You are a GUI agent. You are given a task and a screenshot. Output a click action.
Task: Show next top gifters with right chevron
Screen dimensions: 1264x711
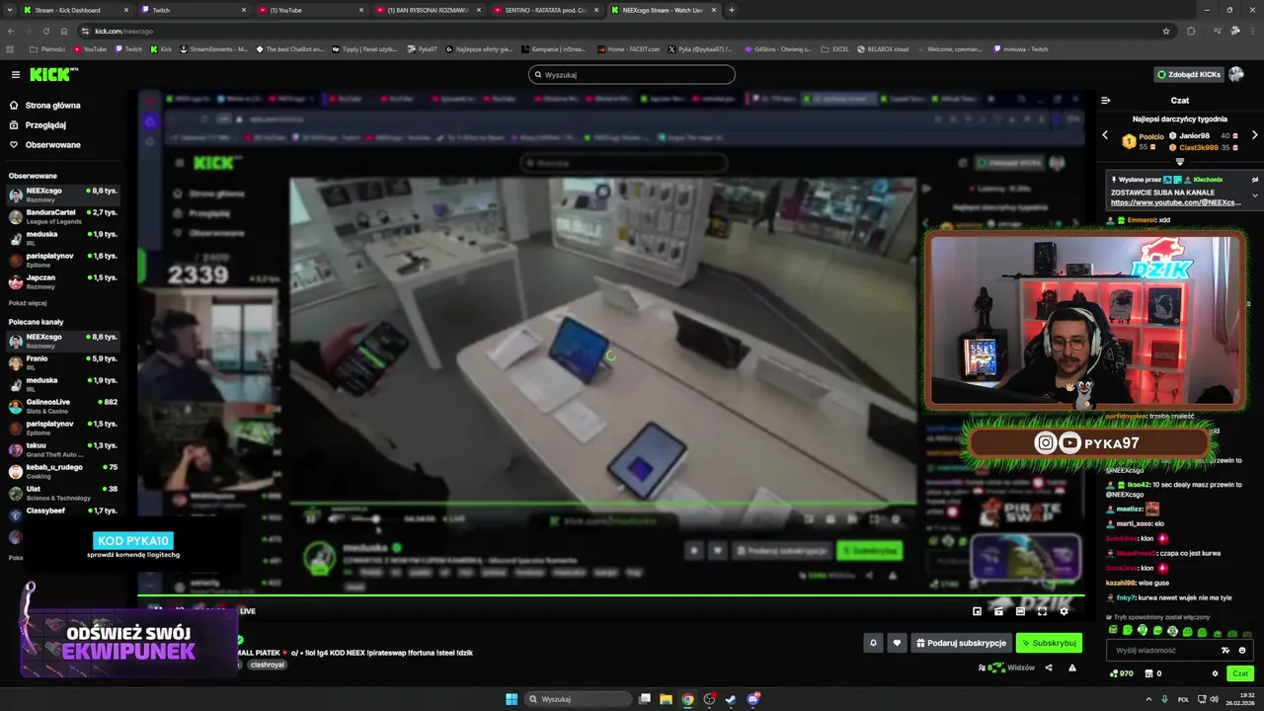click(1254, 135)
